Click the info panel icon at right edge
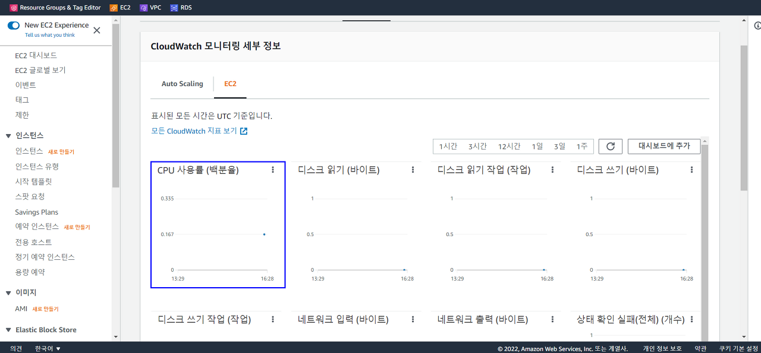Screen dimensions: 761x353 757,26
